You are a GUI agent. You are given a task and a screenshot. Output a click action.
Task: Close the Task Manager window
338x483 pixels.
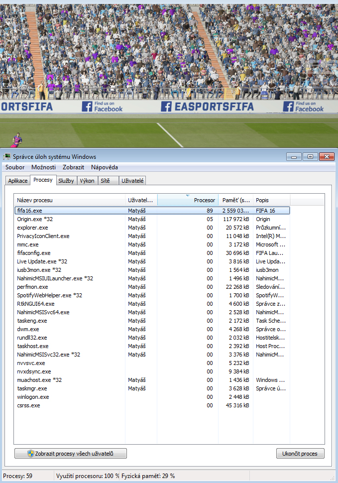(x=327, y=157)
